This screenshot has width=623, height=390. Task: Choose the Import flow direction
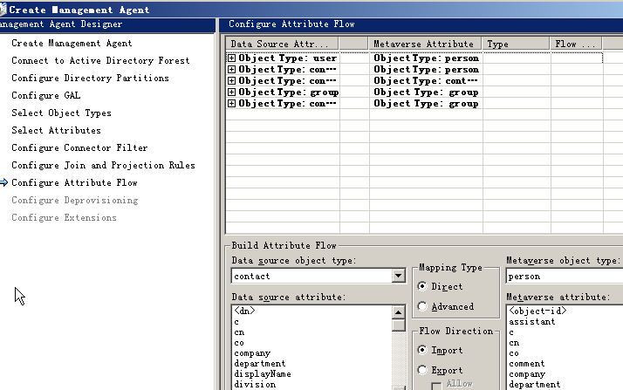point(422,350)
